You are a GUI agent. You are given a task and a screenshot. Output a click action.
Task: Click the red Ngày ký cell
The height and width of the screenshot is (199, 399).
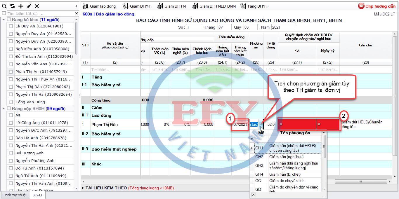pyautogui.click(x=328, y=124)
